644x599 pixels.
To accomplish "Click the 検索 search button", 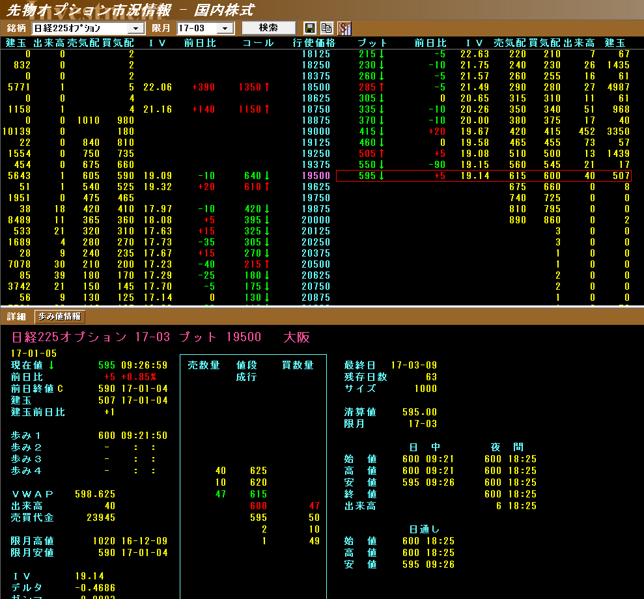I will (269, 27).
